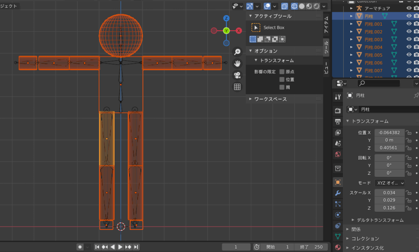This screenshot has width=419, height=252.
Task: Open the Modifier Properties tab (wrench icon)
Action: coord(337,192)
